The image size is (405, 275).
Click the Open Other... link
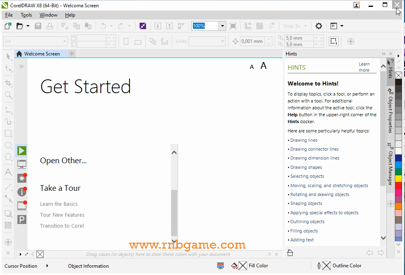[x=63, y=160]
